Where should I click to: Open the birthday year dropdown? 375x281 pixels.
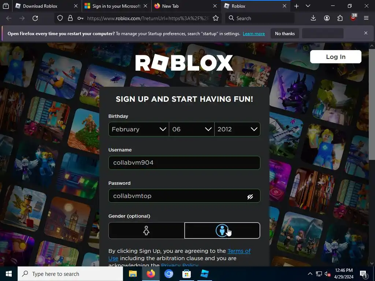pos(237,129)
